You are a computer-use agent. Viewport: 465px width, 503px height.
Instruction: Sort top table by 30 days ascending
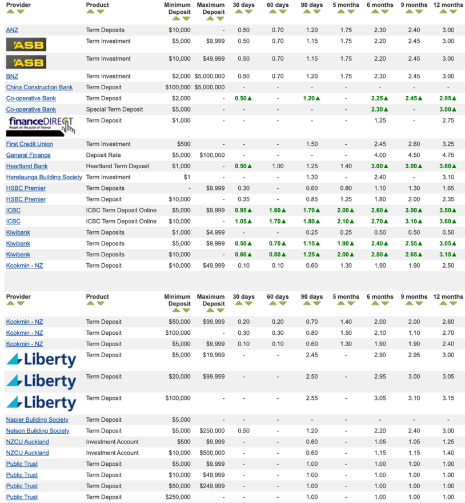[239, 11]
